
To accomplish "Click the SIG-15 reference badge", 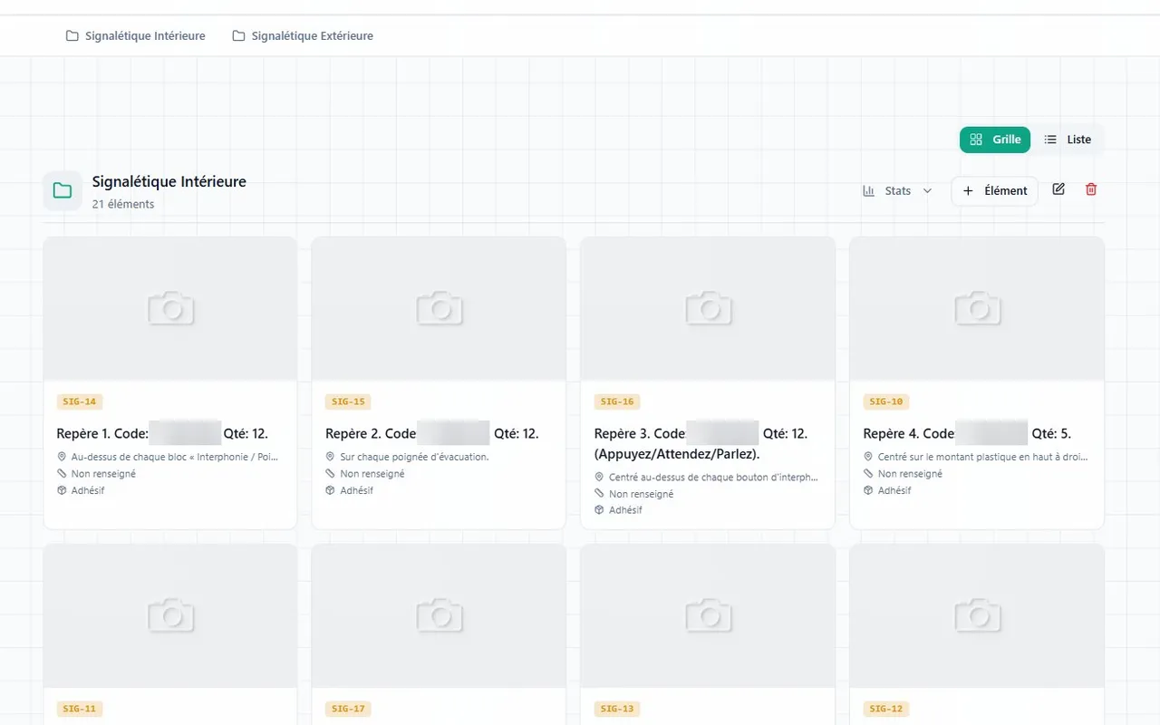I will click(x=348, y=401).
